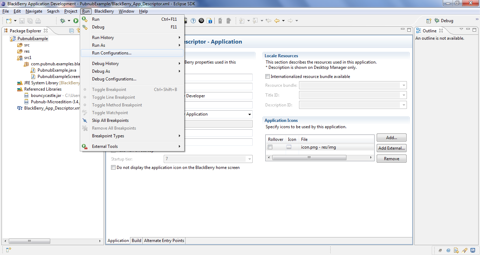
Task: Open the Title ID dropdown
Action: [x=404, y=95]
